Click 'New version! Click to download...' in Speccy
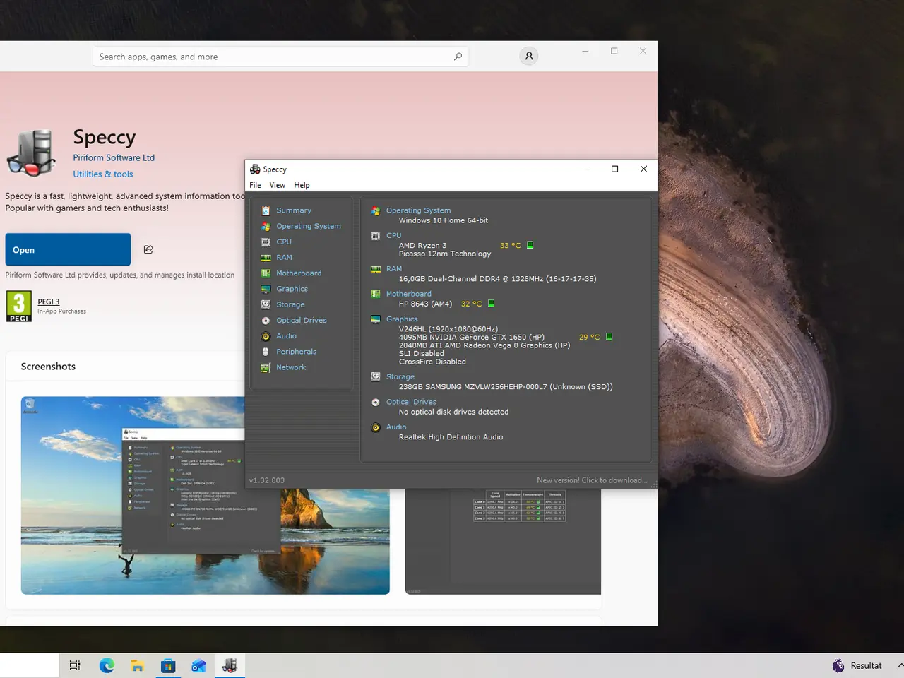This screenshot has width=904, height=678. [x=592, y=480]
